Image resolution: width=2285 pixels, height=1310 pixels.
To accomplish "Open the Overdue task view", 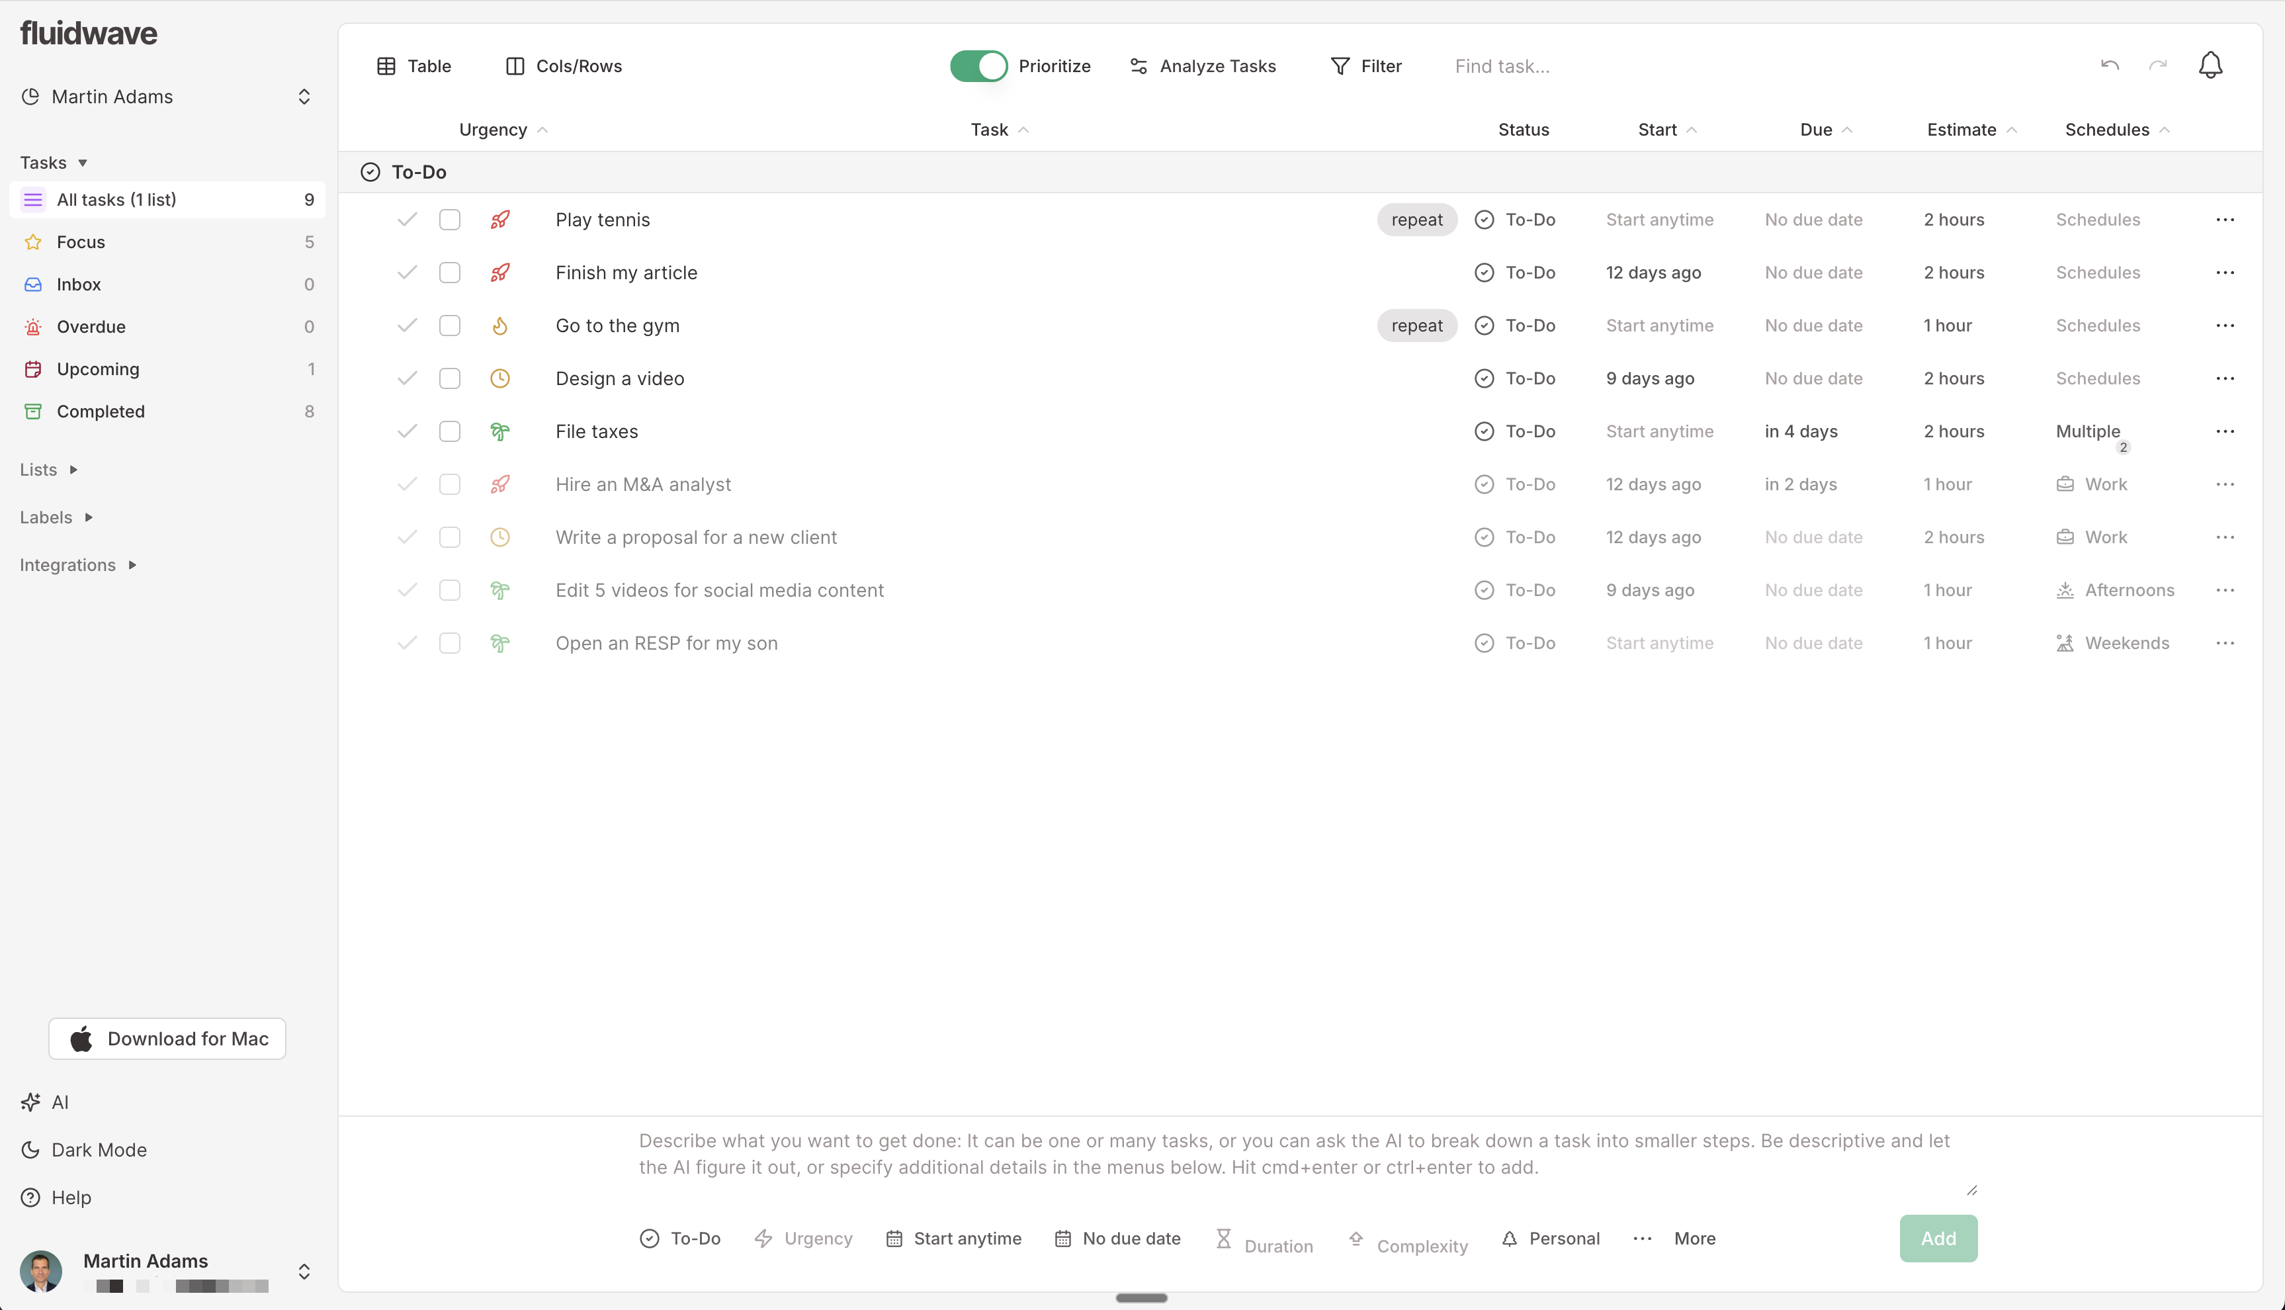I will coord(167,327).
